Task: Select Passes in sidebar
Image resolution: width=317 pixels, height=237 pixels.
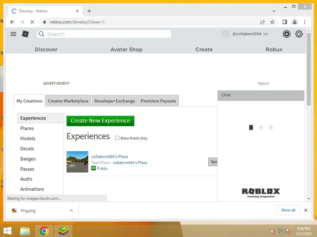Action: coord(27,169)
